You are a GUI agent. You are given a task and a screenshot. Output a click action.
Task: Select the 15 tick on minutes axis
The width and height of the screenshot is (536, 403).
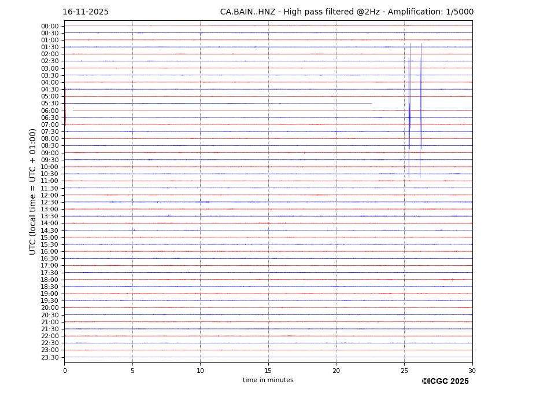(x=268, y=371)
